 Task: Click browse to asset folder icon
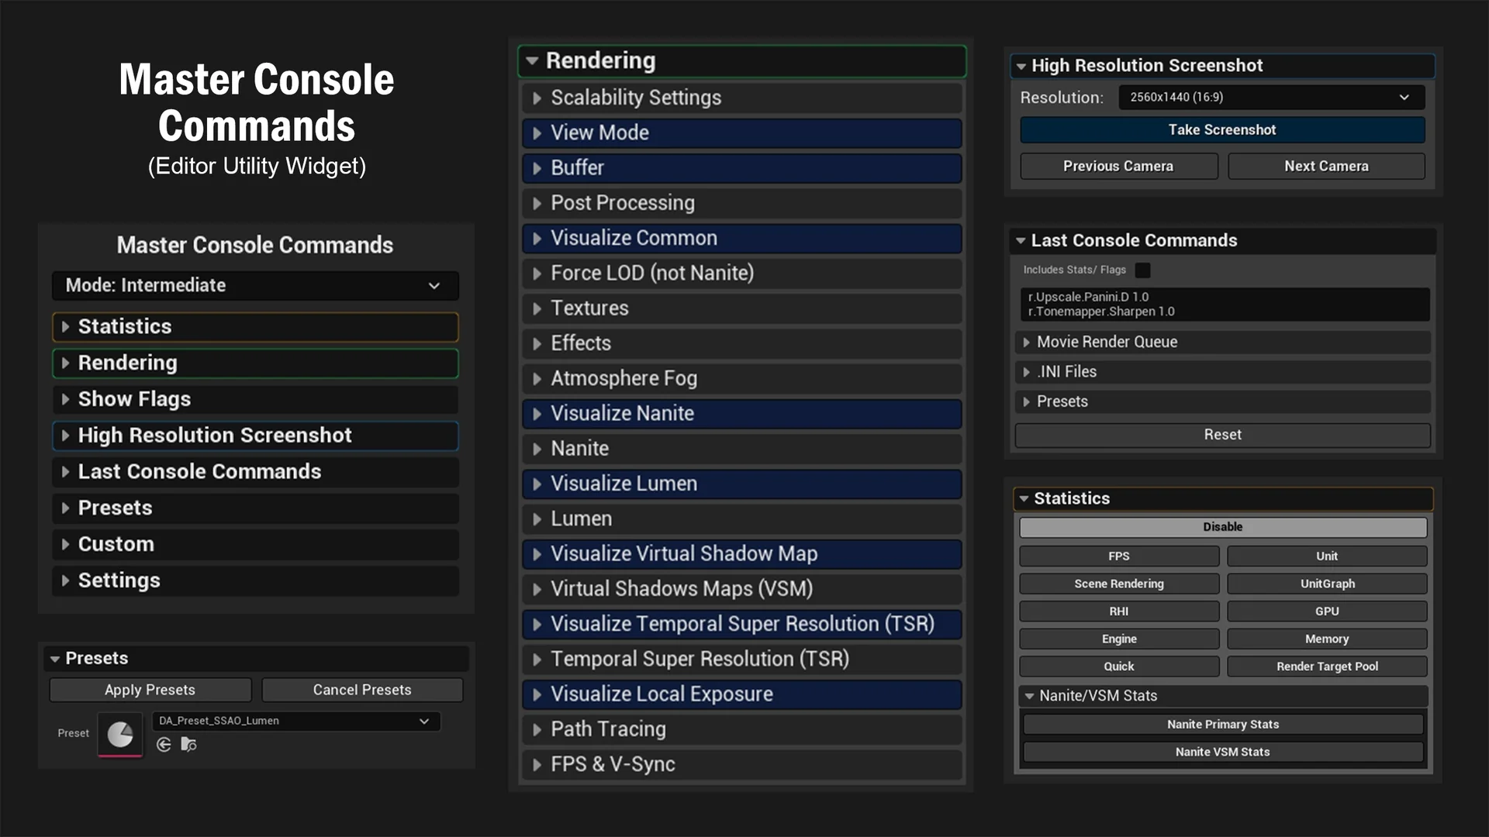click(188, 745)
